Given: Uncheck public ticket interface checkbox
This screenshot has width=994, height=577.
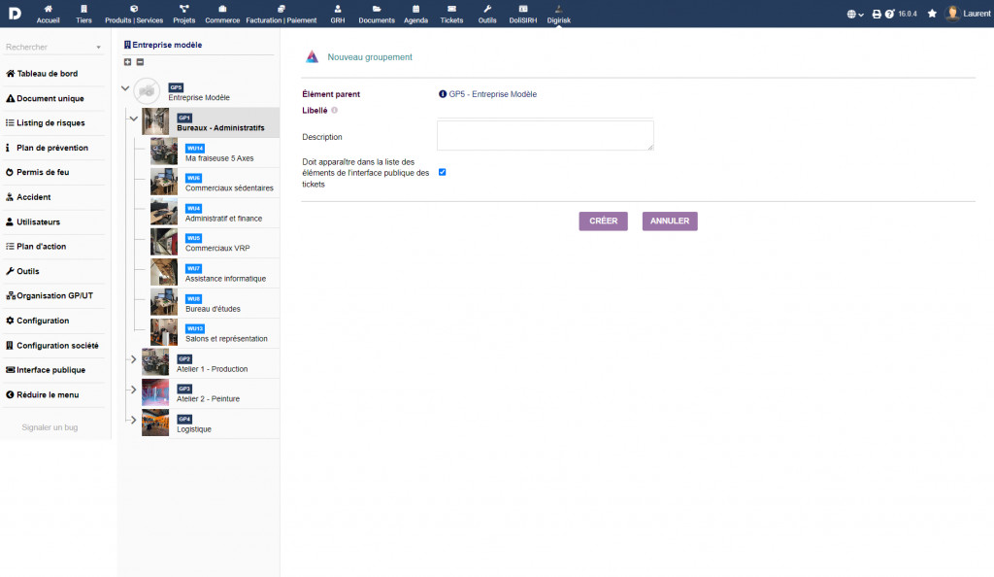Looking at the screenshot, I should point(443,173).
